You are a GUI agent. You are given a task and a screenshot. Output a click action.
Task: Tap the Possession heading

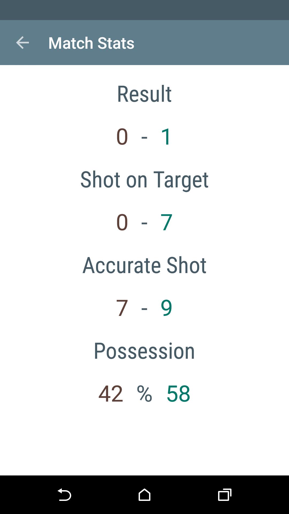[144, 351]
